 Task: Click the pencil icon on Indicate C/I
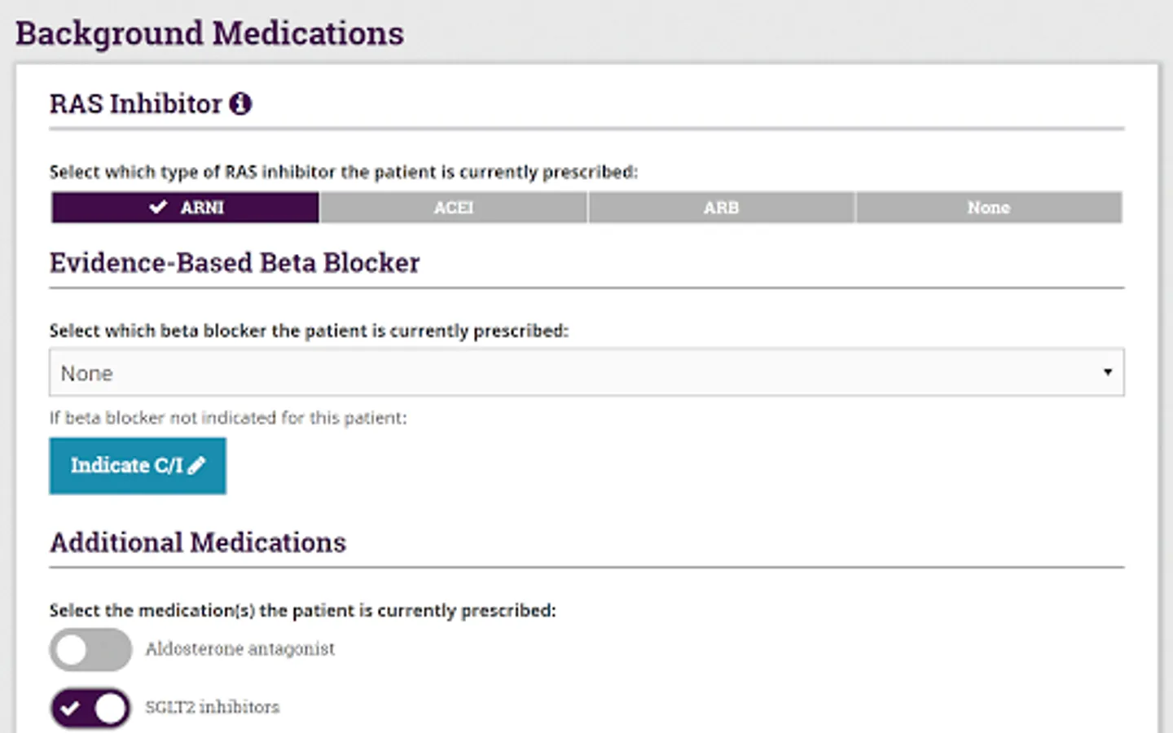pyautogui.click(x=196, y=466)
